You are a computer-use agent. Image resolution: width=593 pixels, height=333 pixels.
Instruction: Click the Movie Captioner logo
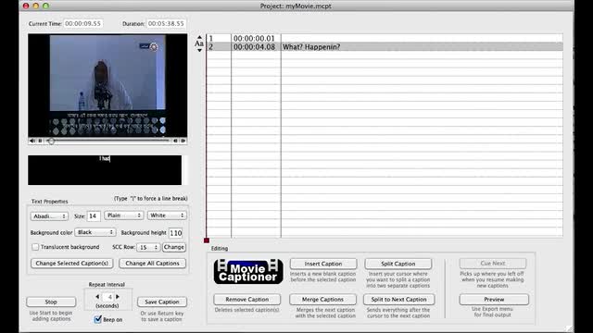tap(248, 272)
